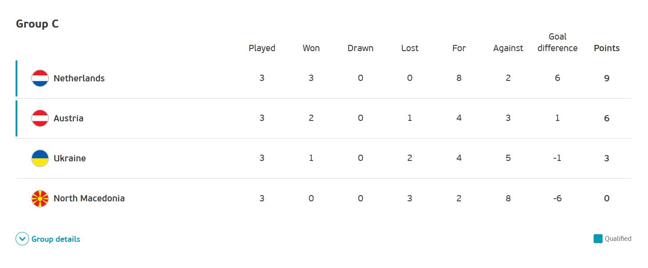Click the Played column header
The height and width of the screenshot is (268, 648).
(x=262, y=48)
